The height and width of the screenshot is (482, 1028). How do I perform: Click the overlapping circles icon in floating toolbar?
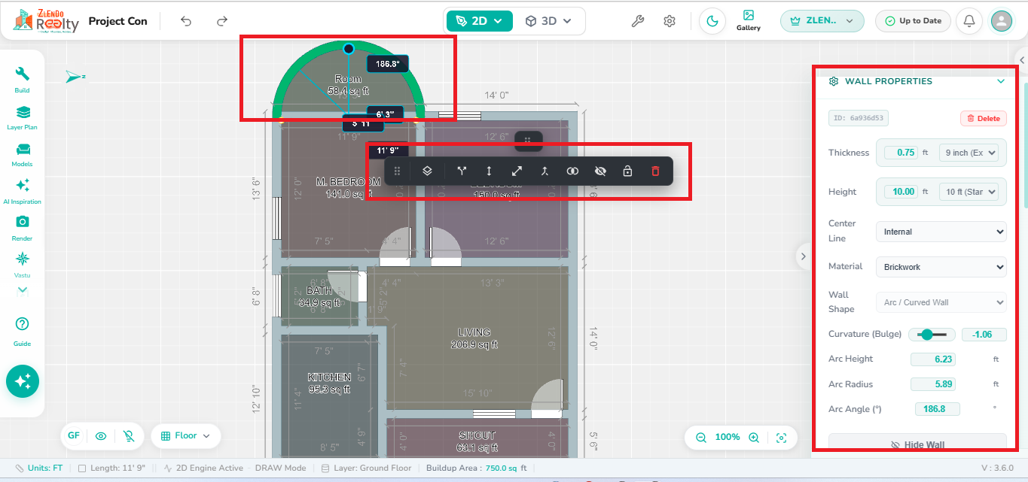pyautogui.click(x=572, y=171)
